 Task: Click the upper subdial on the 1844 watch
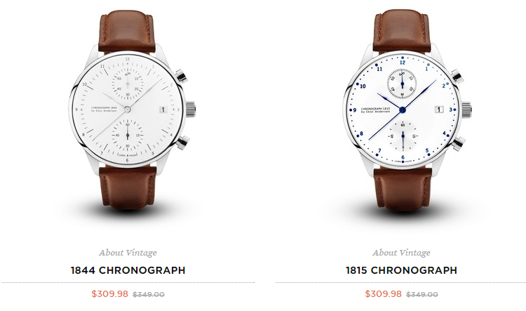[x=128, y=84]
